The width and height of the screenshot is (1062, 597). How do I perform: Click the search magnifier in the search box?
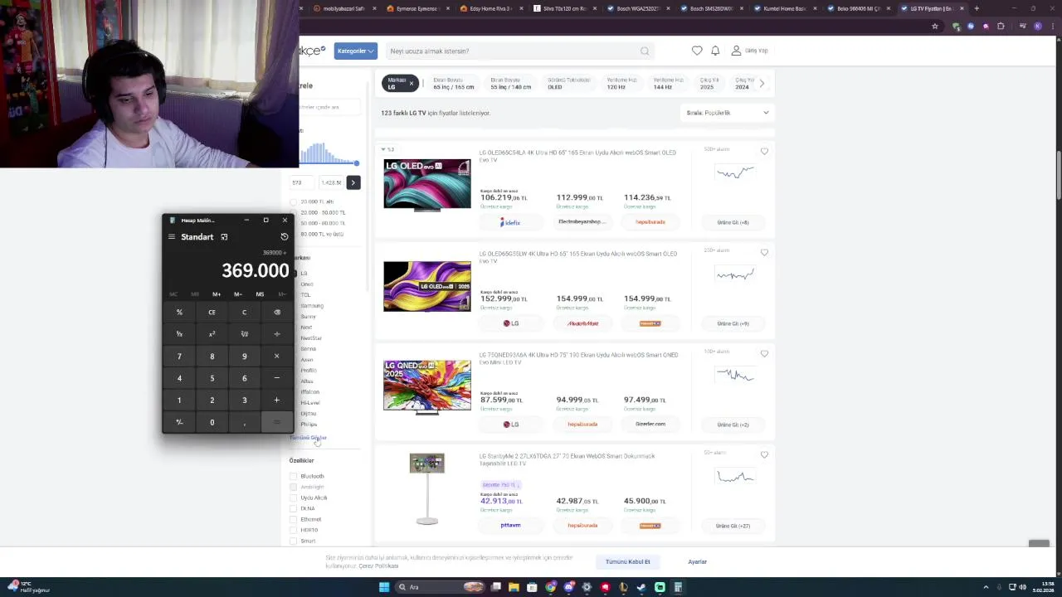[x=645, y=51]
